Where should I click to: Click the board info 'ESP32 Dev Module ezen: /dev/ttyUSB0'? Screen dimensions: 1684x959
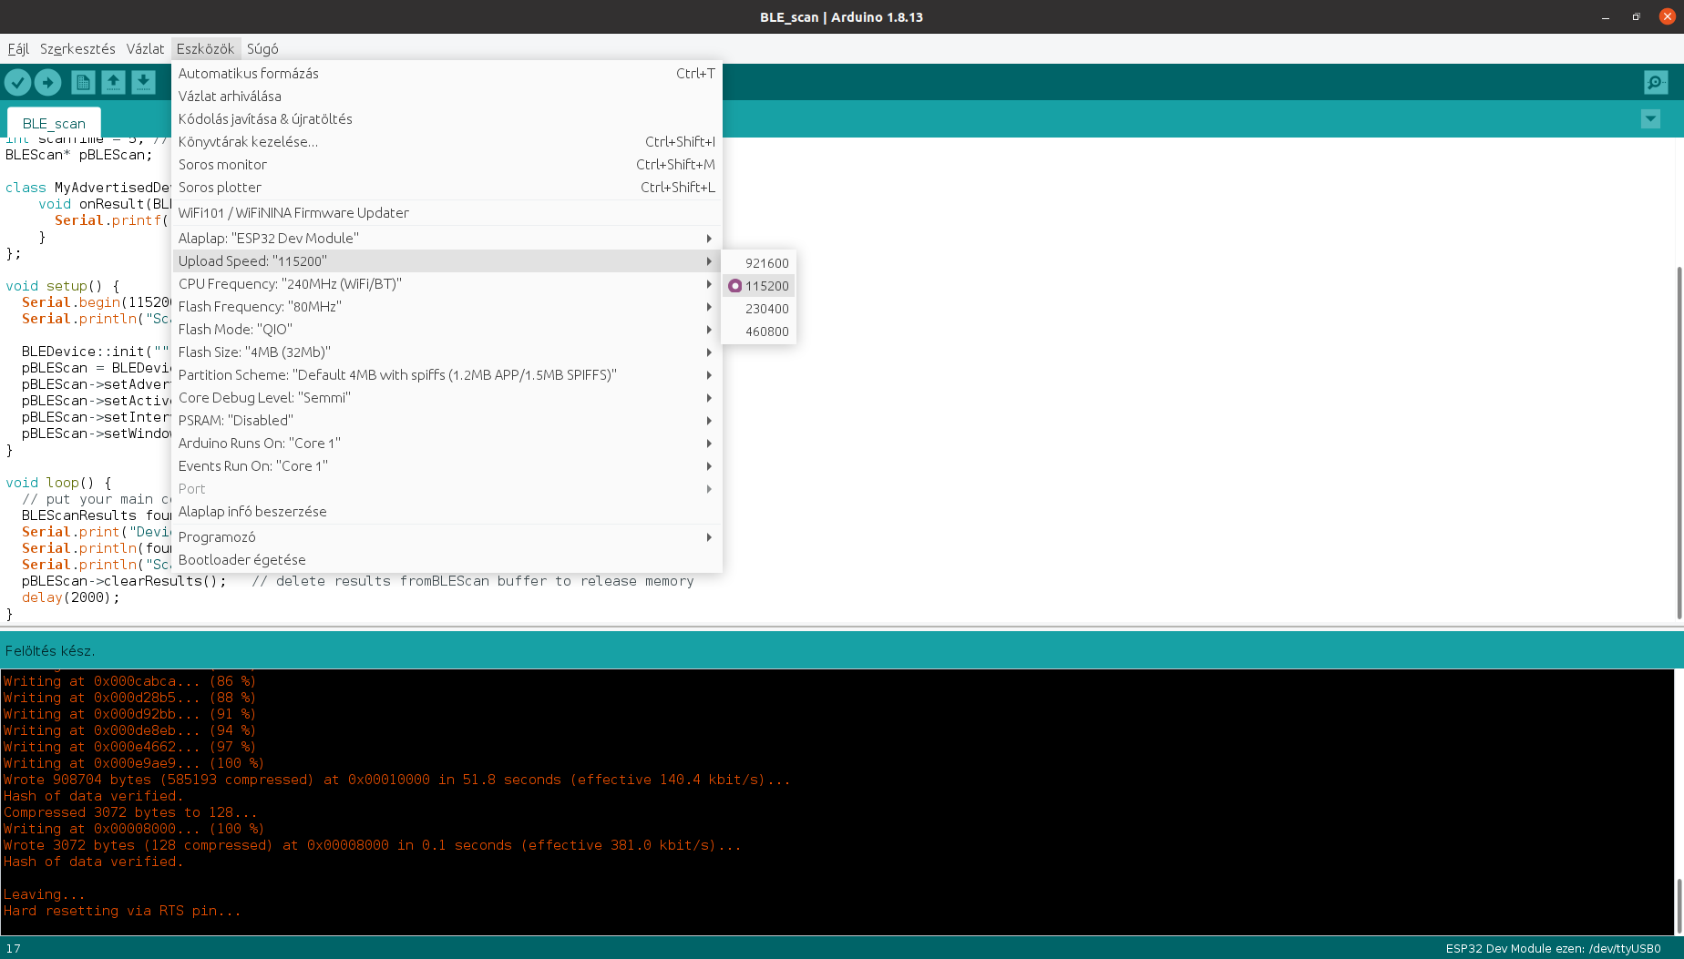point(1553,949)
